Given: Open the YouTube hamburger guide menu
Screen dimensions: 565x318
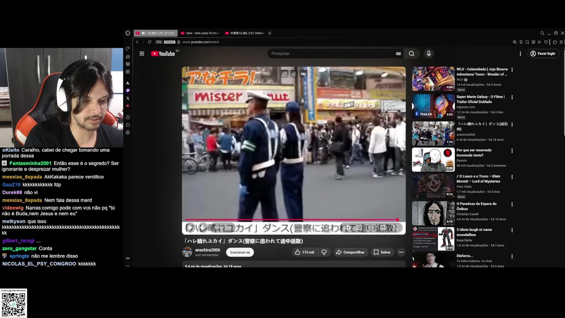Looking at the screenshot, I should coord(142,53).
